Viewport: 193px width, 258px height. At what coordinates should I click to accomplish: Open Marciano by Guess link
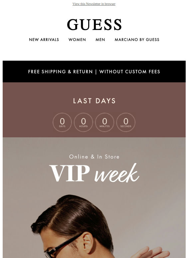point(137,40)
